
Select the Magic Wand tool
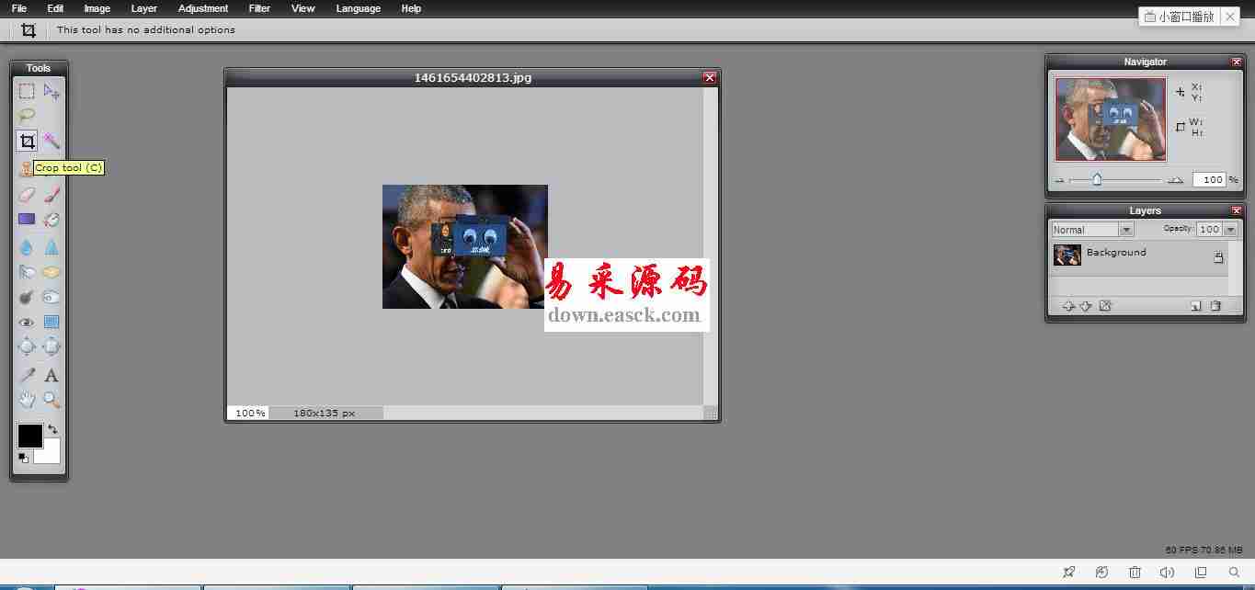[x=51, y=141]
